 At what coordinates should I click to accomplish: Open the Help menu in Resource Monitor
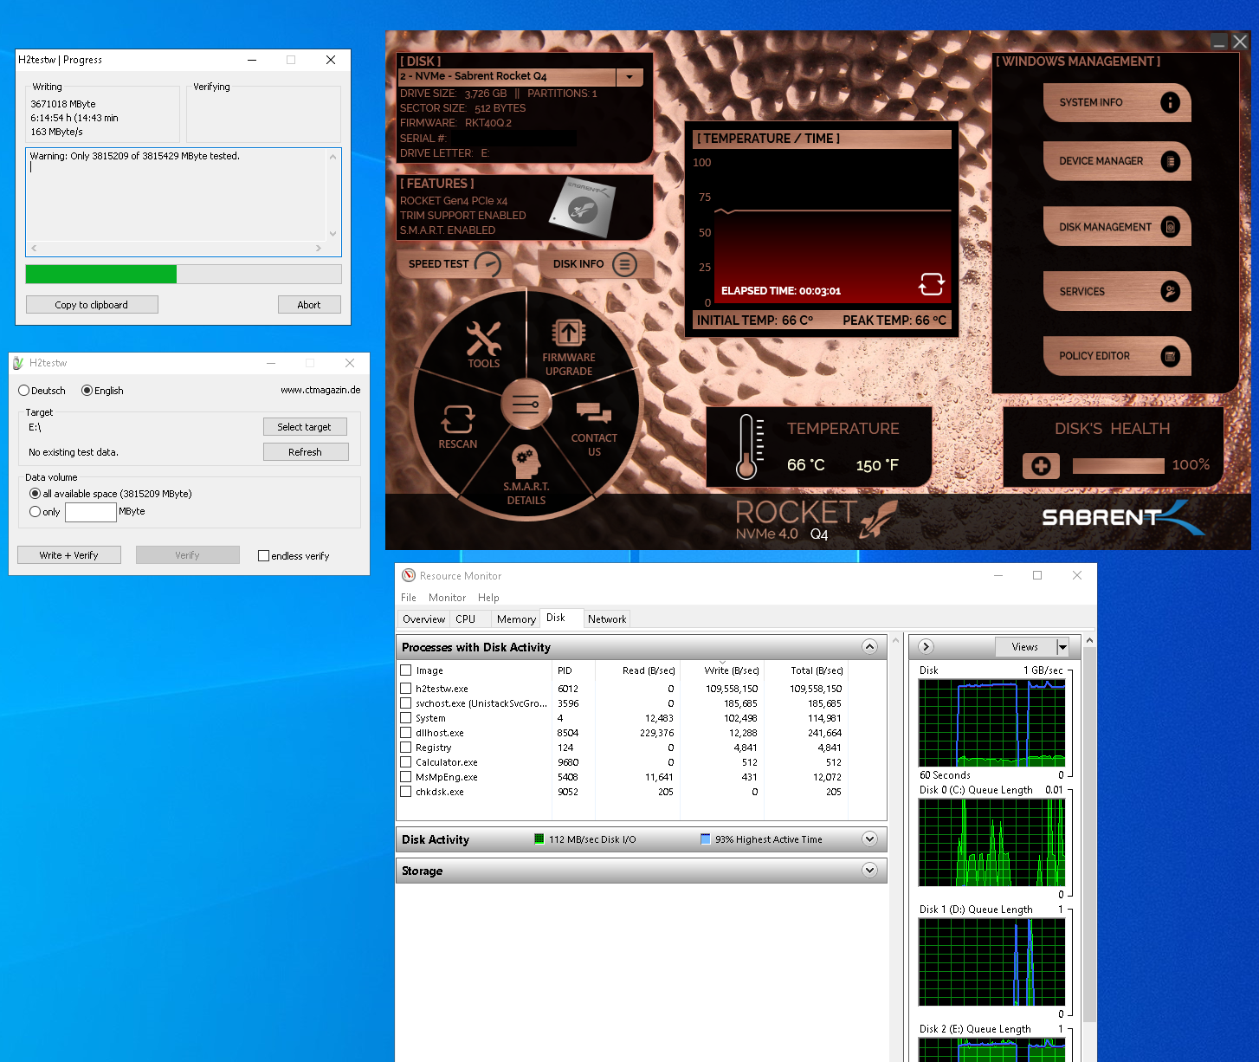[x=488, y=598]
